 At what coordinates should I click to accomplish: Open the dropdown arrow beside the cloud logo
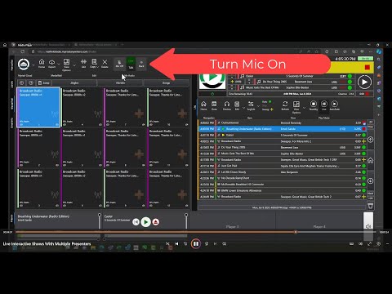(33, 65)
